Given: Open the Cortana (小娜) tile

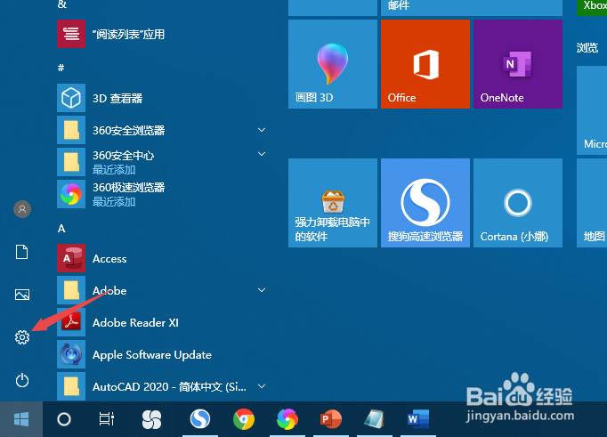Looking at the screenshot, I should coord(518,203).
